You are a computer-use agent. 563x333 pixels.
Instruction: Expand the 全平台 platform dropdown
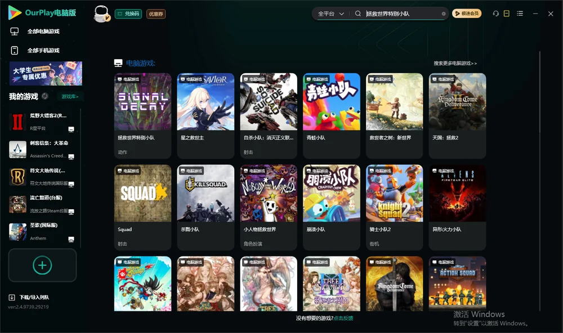click(330, 13)
